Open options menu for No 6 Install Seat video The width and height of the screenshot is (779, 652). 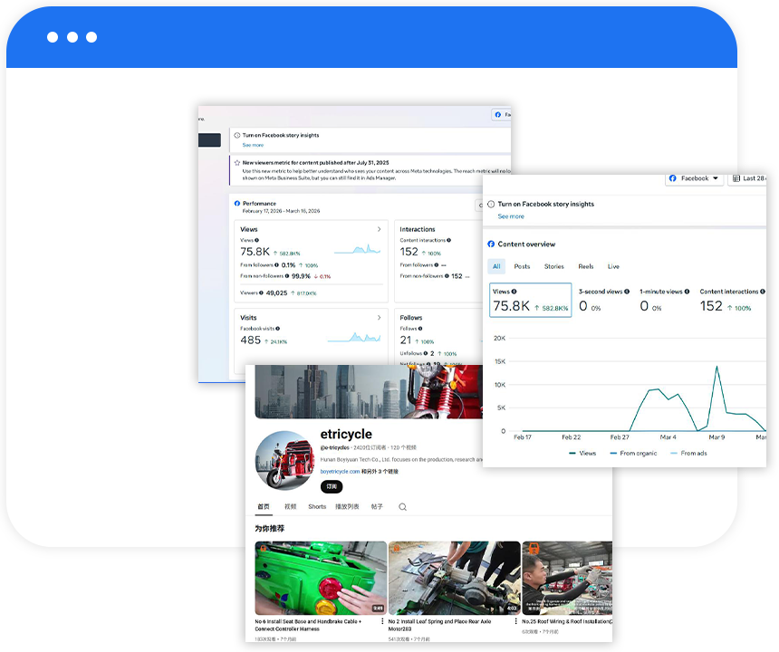pyautogui.click(x=382, y=622)
